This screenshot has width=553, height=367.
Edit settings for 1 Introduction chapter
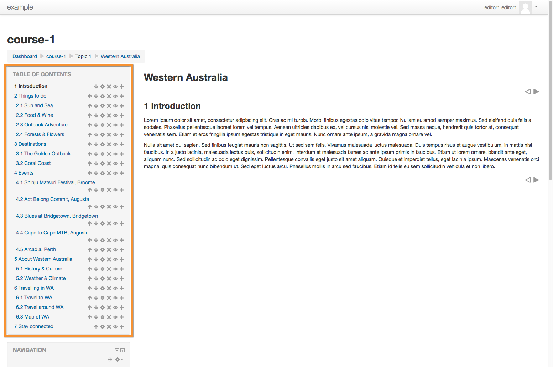pyautogui.click(x=103, y=87)
